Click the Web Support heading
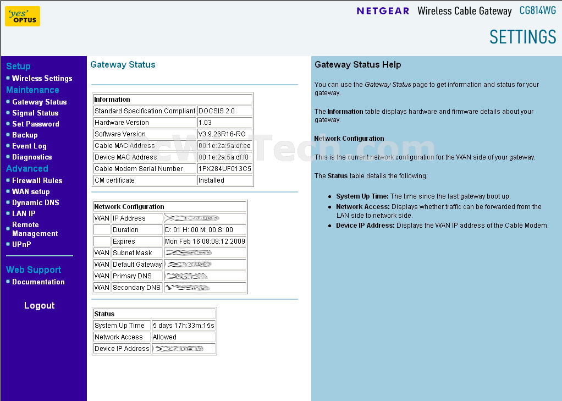 coord(34,270)
